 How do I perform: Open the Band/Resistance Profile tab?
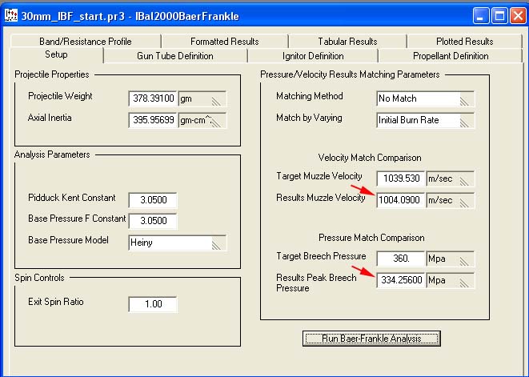84,41
